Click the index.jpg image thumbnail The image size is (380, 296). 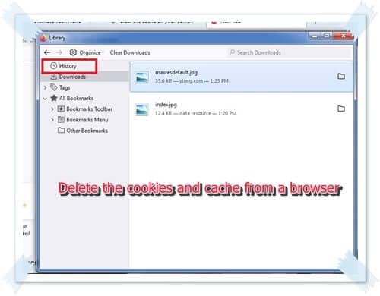tap(141, 109)
